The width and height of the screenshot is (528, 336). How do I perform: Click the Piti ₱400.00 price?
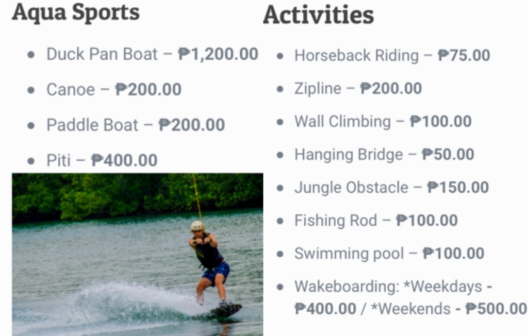(x=124, y=160)
